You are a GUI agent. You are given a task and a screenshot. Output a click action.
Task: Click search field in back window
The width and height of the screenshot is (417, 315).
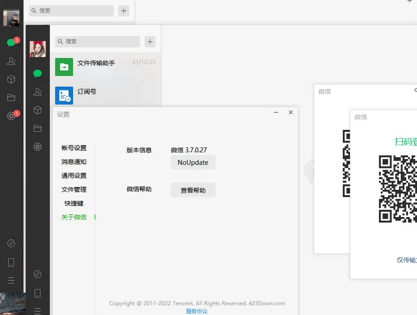[x=71, y=11]
